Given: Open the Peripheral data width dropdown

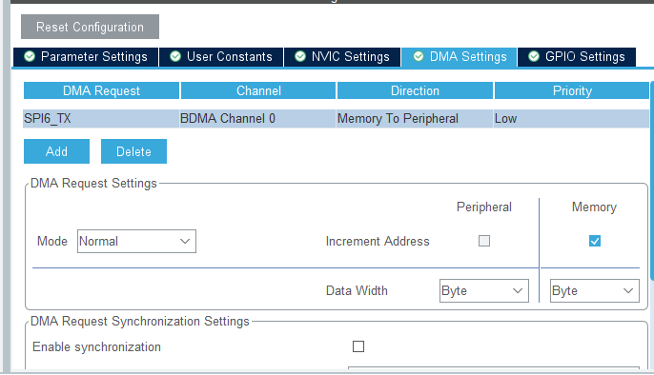Looking at the screenshot, I should coord(484,291).
